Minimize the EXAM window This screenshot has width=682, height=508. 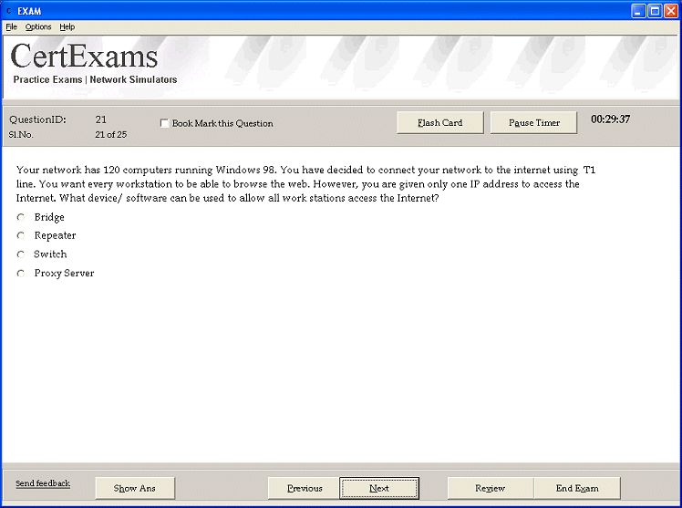click(638, 11)
